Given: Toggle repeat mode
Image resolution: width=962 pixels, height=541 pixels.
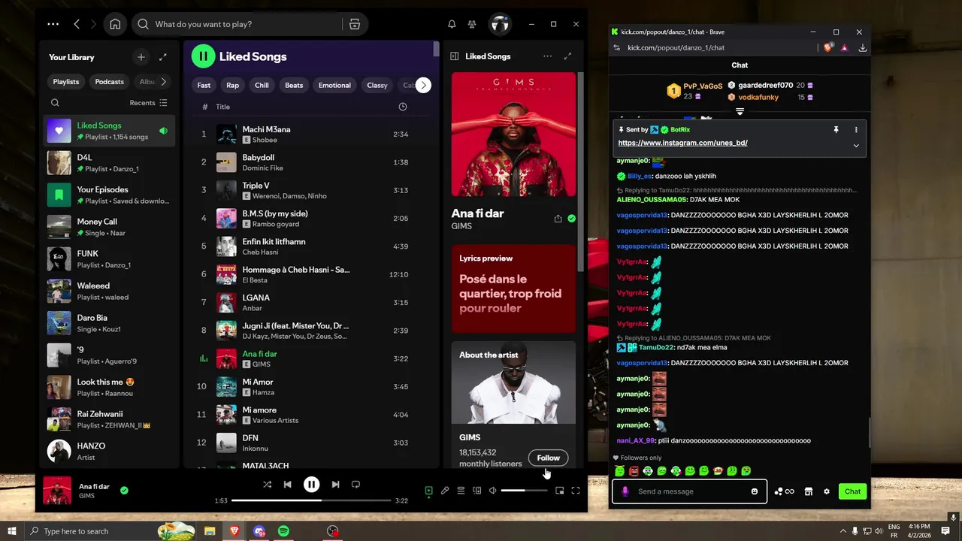Looking at the screenshot, I should pyautogui.click(x=356, y=485).
